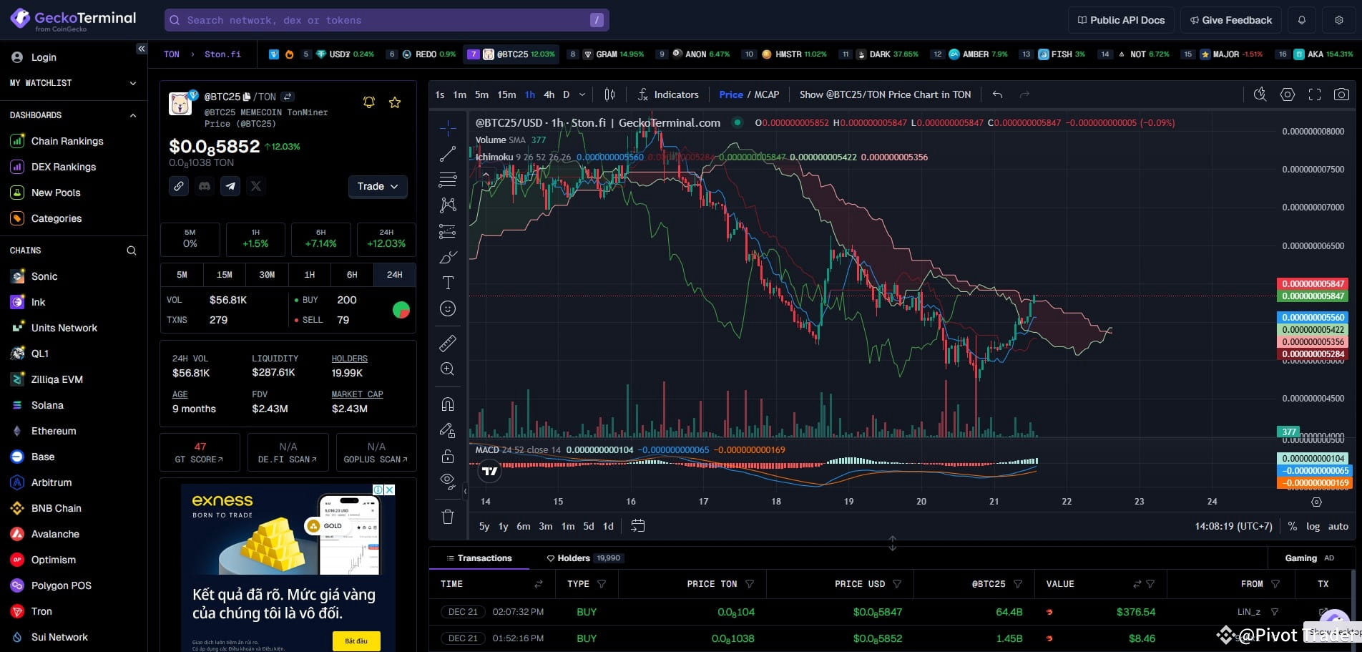1362x652 pixels.
Task: Open the Telegram link for @BTC25
Action: 230,186
